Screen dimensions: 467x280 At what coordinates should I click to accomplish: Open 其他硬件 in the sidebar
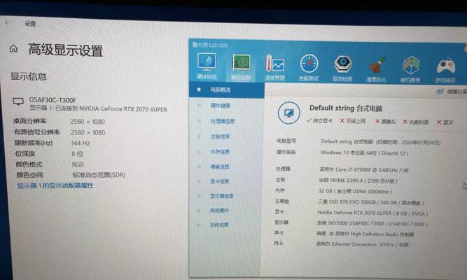click(219, 211)
